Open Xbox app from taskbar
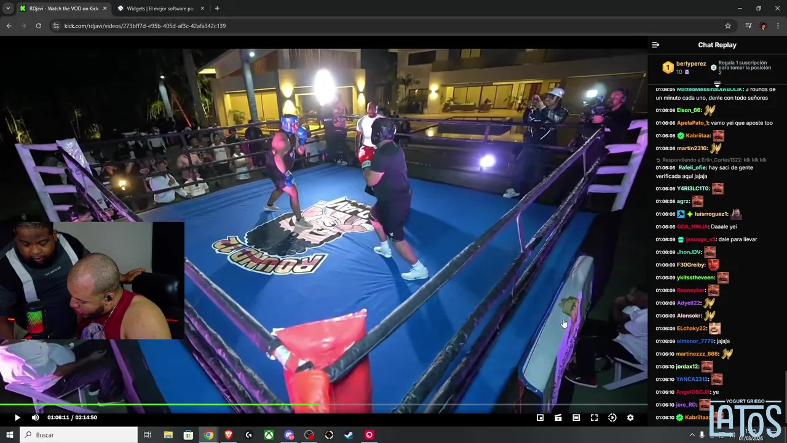The width and height of the screenshot is (787, 443). (x=269, y=435)
